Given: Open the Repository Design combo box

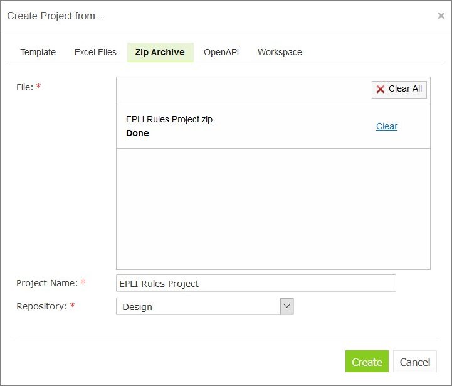Looking at the screenshot, I should (197, 306).
